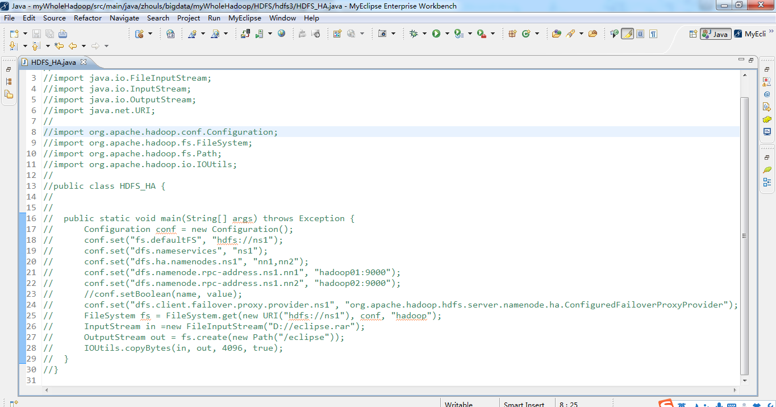This screenshot has width=776, height=407.
Task: Click the 'Smart Insert' status bar entry
Action: [524, 405]
